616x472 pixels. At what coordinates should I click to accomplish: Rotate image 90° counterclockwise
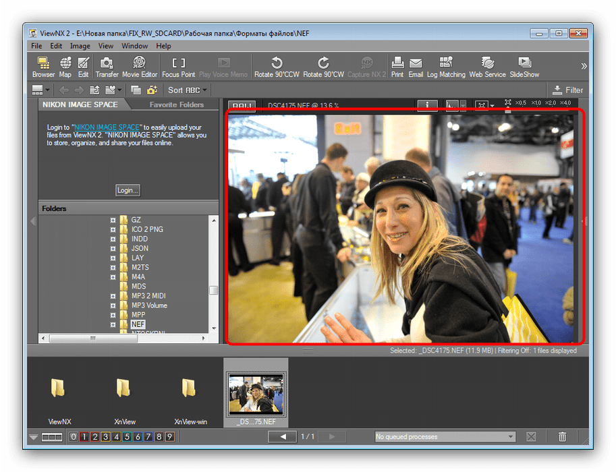point(277,67)
